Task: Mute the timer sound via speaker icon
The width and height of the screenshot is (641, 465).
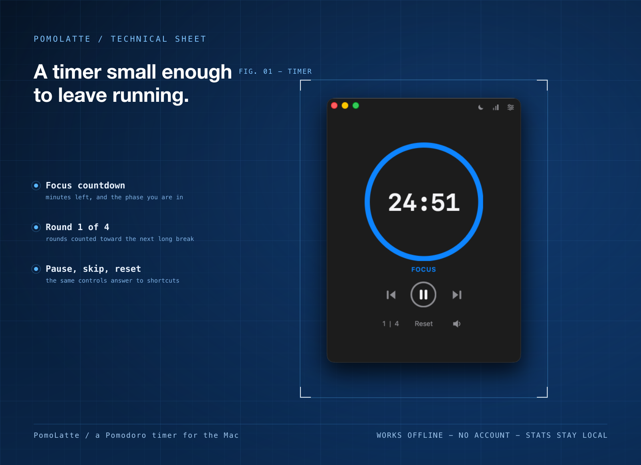Action: click(457, 324)
